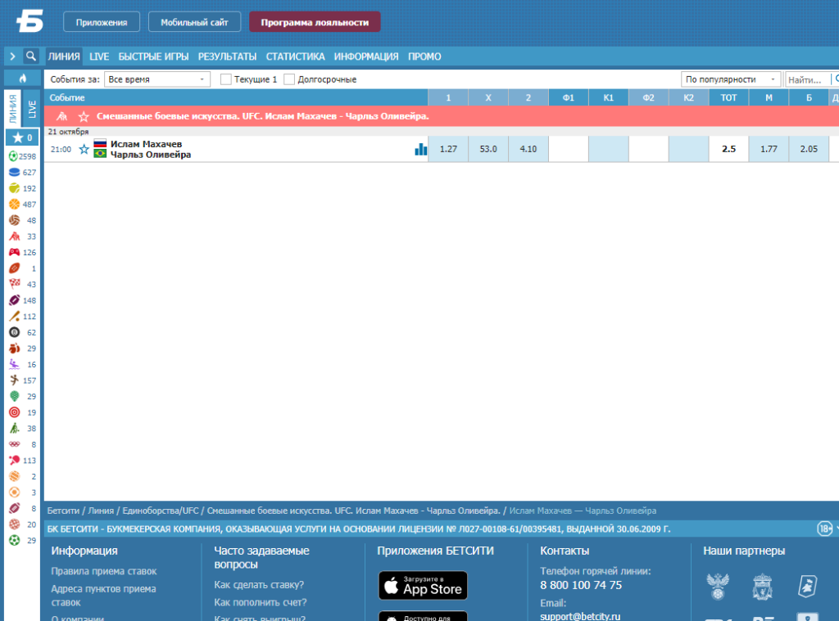The image size is (839, 621).
Task: Select esports gamepad with 126 events
Action: (x=22, y=252)
